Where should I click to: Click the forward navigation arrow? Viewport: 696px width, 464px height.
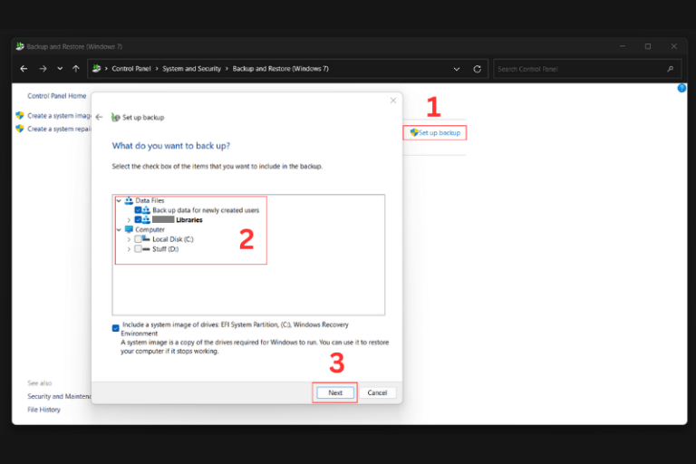coord(42,69)
